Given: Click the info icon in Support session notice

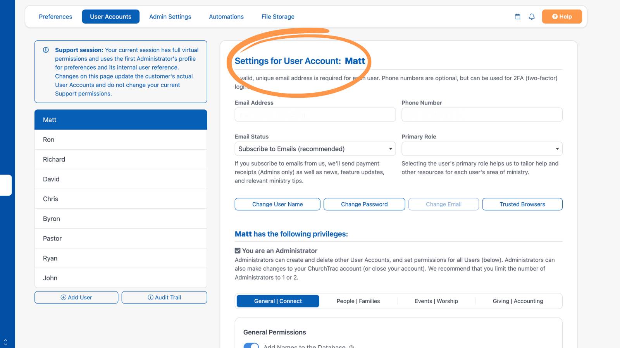Looking at the screenshot, I should pos(46,50).
